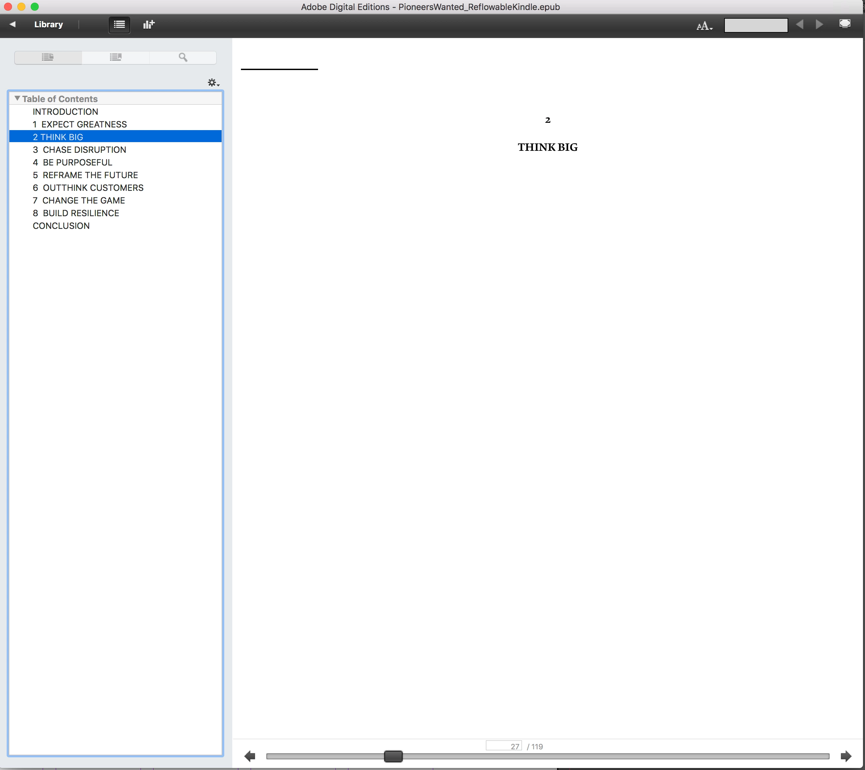Viewport: 865px width, 770px height.
Task: Jump to INTRODUCTION in contents
Action: (x=65, y=112)
